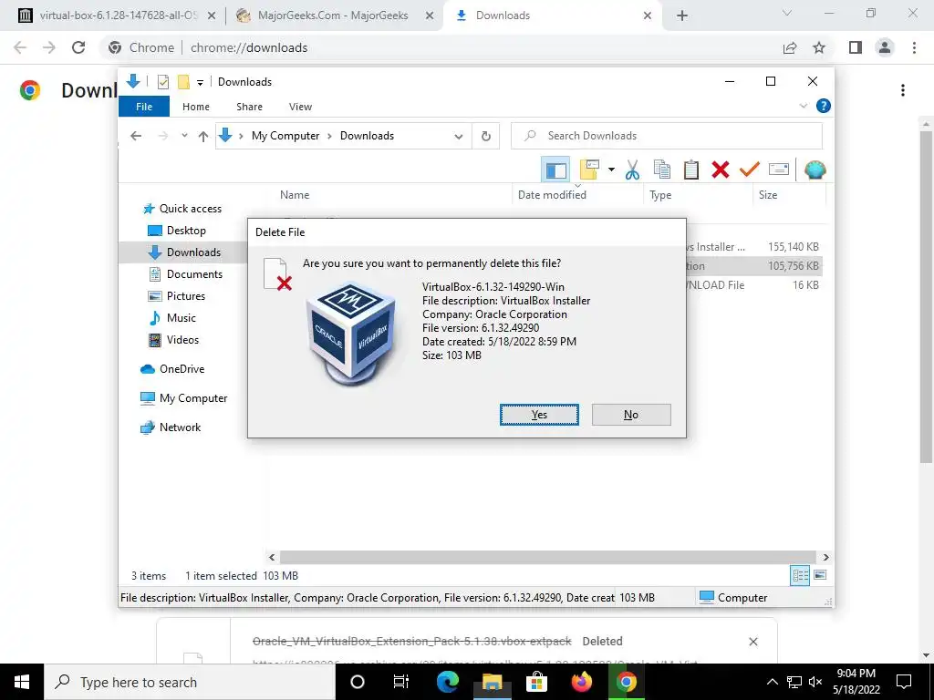Screen dimensions: 934x700
Task: Switch to details view icon in status bar
Action: click(x=800, y=575)
